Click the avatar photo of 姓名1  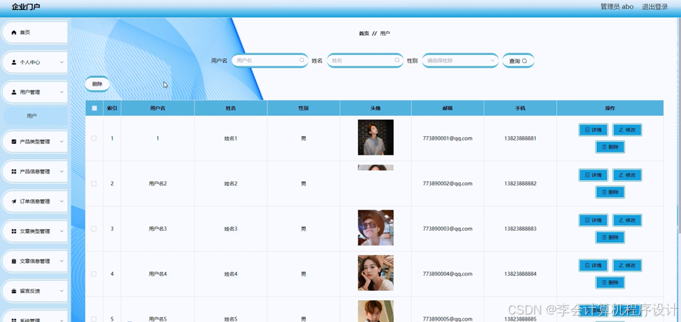click(375, 138)
